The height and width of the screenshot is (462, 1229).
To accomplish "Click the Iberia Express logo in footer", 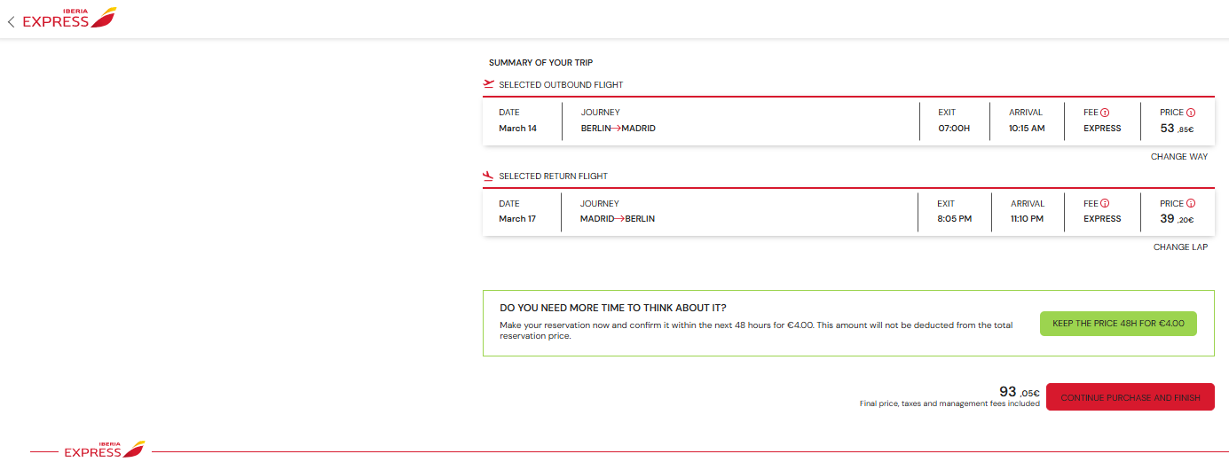I will pos(104,450).
